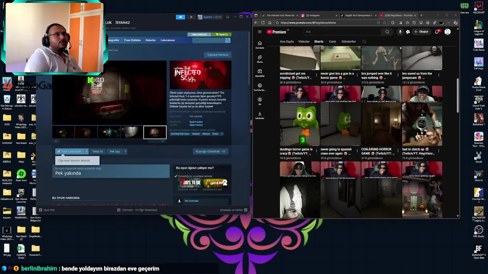Select channel Videolar tab

point(304,41)
